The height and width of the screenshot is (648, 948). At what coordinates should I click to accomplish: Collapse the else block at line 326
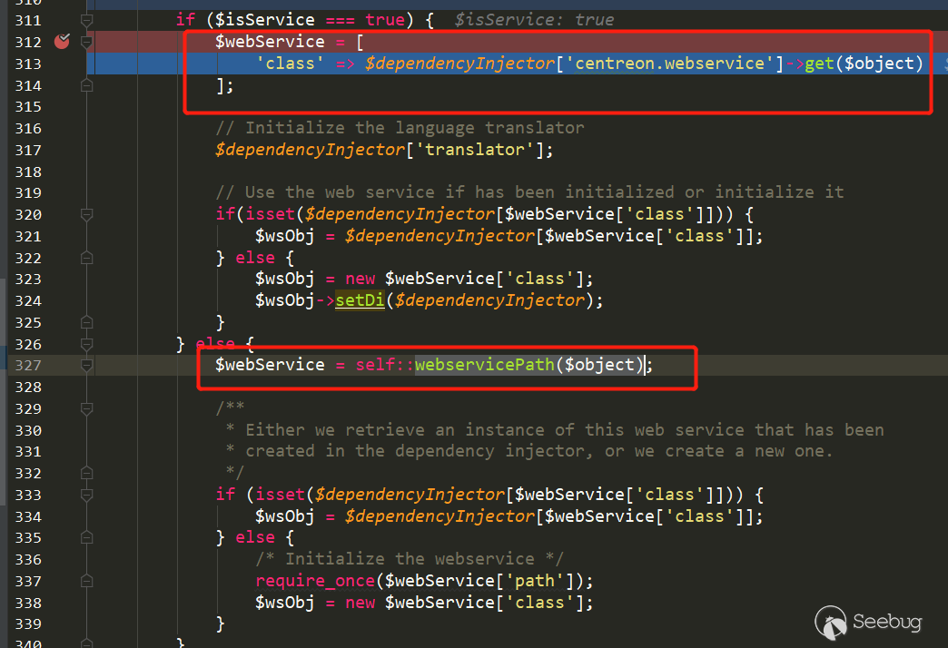coord(86,345)
